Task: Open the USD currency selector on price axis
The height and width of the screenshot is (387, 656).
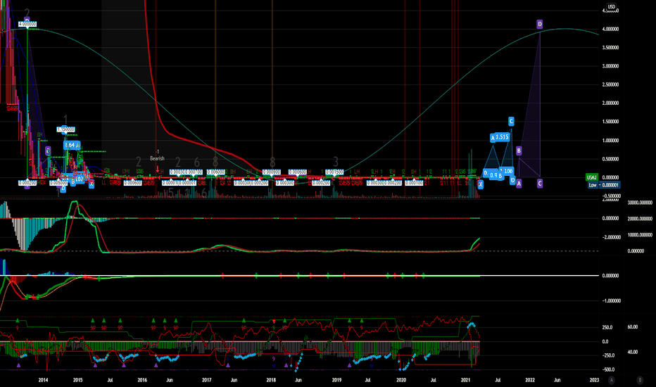Action: point(611,7)
